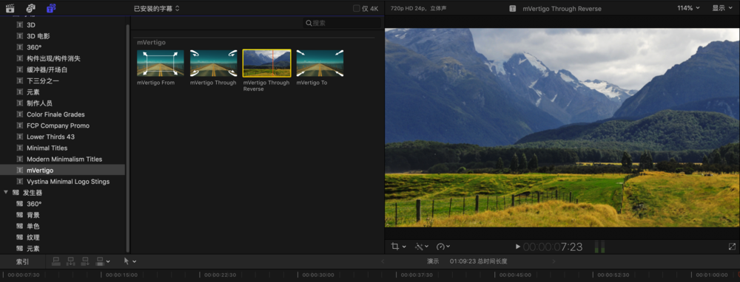Open the crop/transform tool dropdown

tap(398, 247)
